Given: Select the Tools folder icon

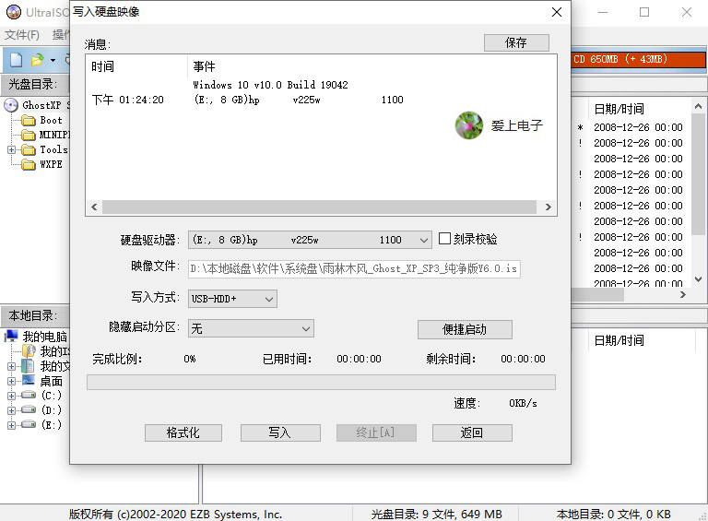Looking at the screenshot, I should (x=29, y=149).
